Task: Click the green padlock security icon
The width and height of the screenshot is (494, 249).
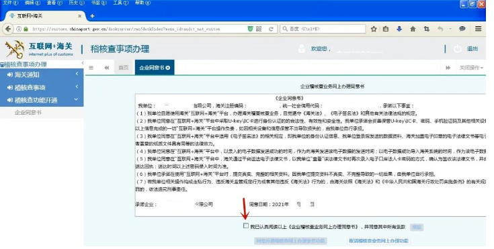Action: 26,29
